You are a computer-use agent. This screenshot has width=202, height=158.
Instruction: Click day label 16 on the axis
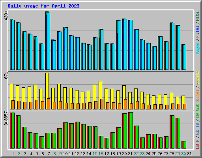(x=101, y=154)
